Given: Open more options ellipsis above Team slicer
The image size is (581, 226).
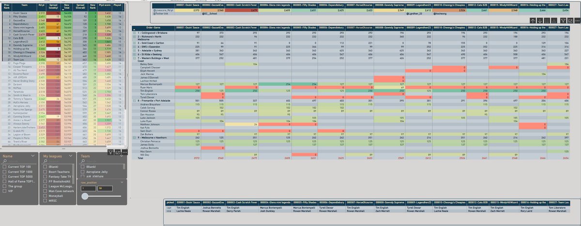Looking at the screenshot, I should coord(125,153).
